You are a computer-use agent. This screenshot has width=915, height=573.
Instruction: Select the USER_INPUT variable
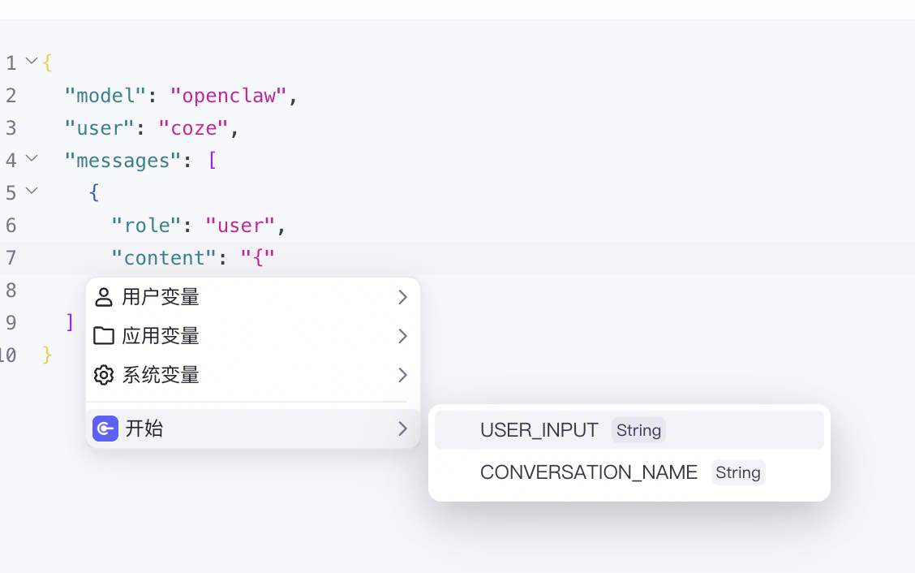[x=539, y=430]
